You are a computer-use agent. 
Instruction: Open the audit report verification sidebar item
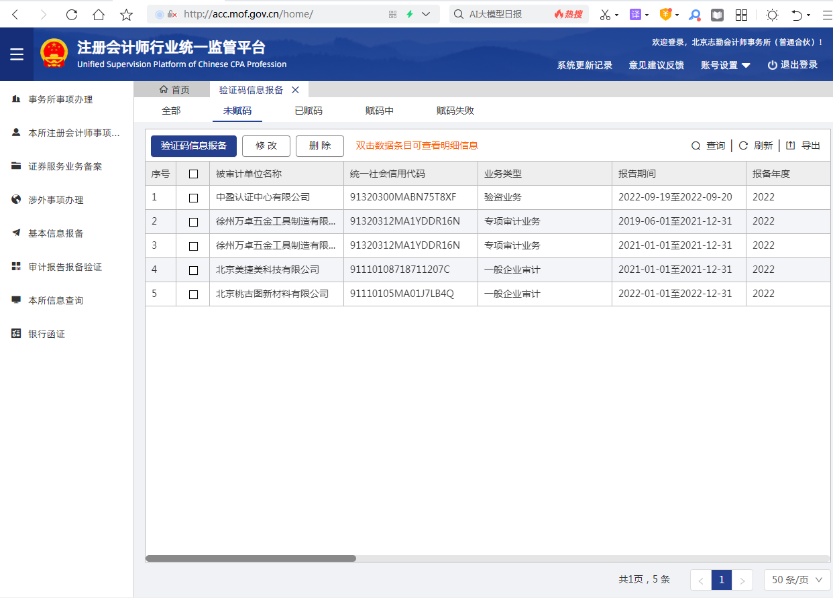coord(64,267)
